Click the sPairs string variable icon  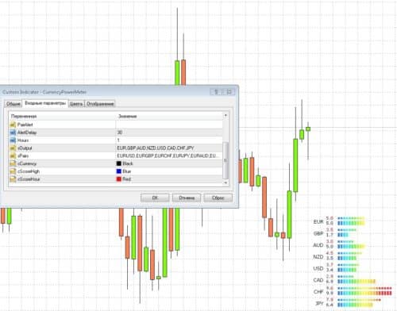click(x=13, y=155)
